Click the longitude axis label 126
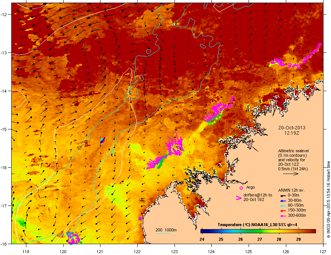 pos(286,251)
